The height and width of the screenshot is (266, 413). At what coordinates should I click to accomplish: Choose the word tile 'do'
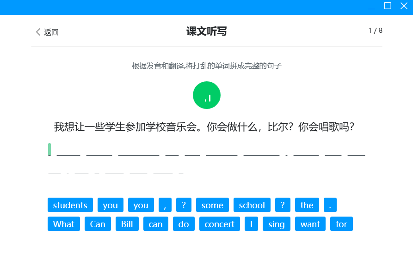click(184, 224)
